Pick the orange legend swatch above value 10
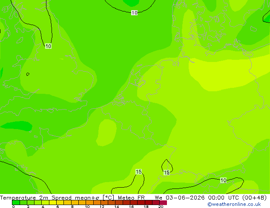The height and width of the screenshot is (208, 270). point(89,202)
